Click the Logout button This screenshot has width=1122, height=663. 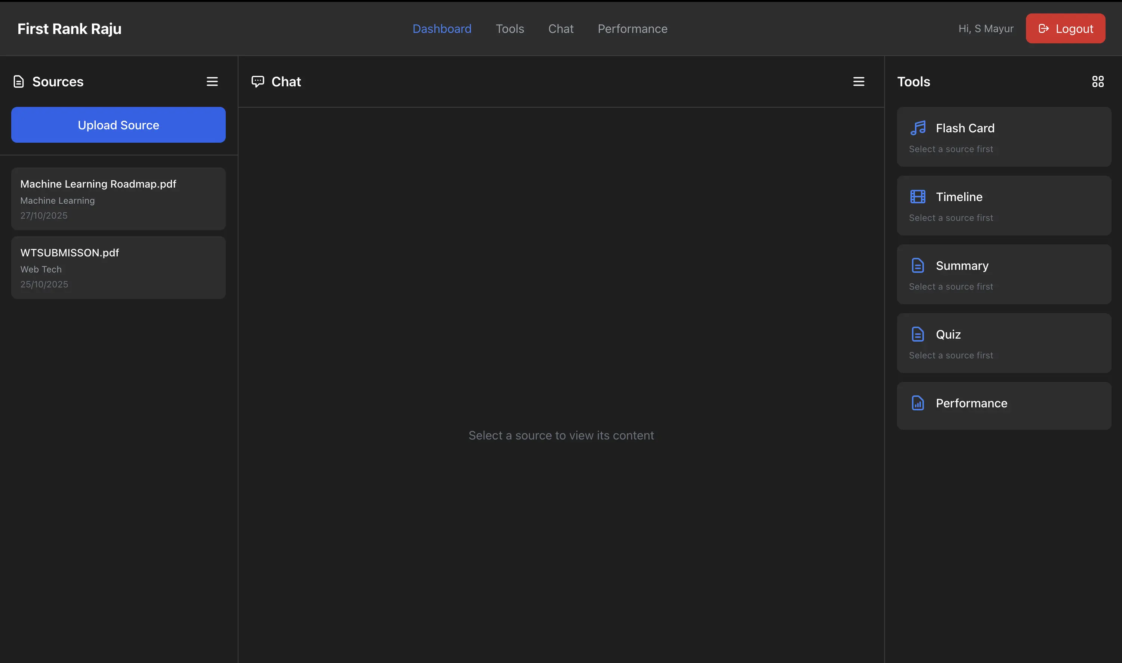(x=1065, y=29)
